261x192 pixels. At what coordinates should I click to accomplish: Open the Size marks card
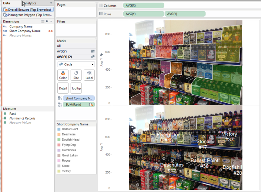pyautogui.click(x=76, y=75)
